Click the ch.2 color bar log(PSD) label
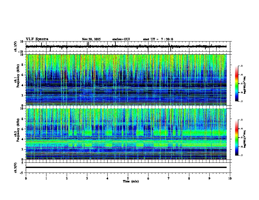259x200 pixels. point(245,139)
